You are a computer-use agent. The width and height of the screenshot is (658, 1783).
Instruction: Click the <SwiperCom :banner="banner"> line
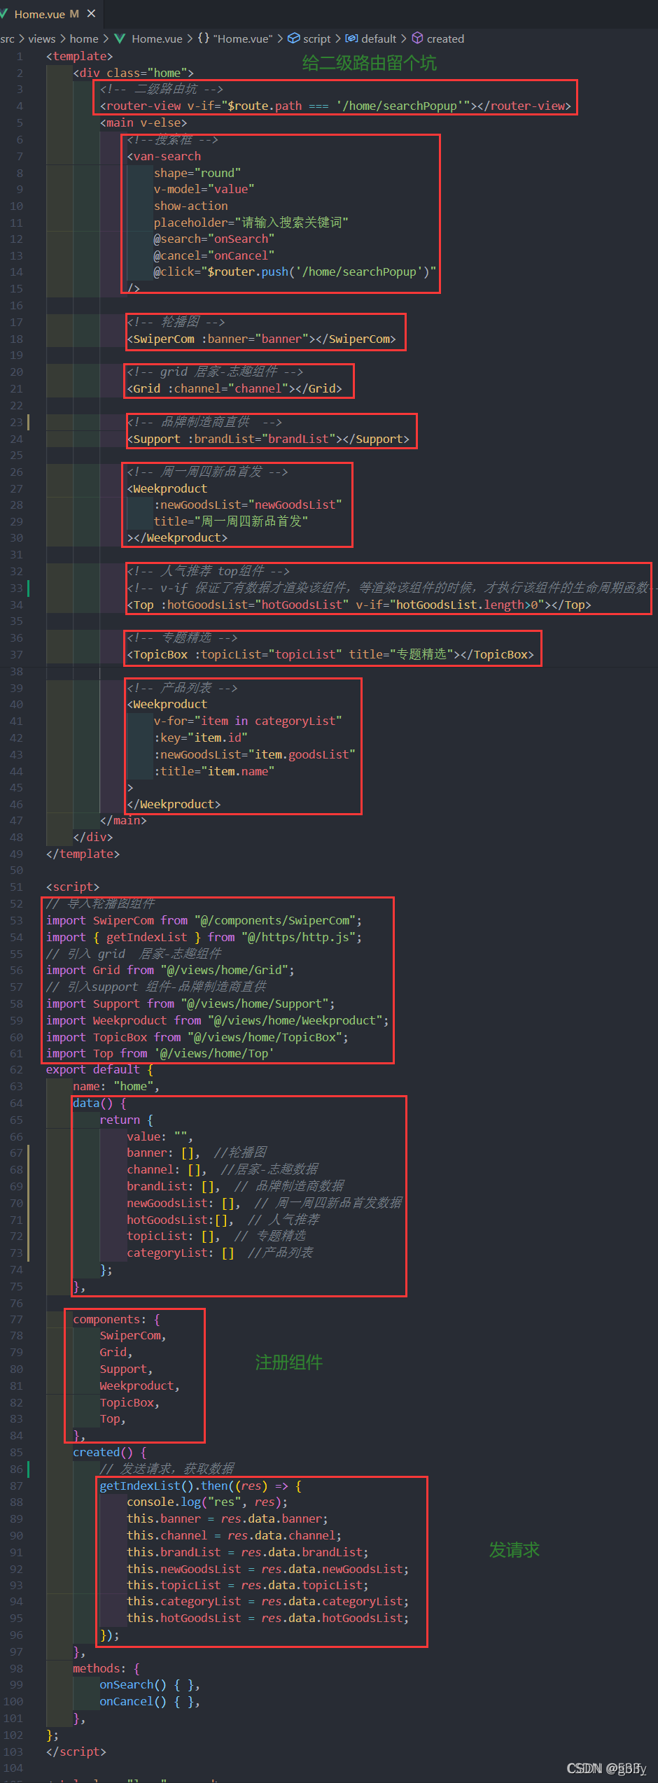click(x=261, y=339)
